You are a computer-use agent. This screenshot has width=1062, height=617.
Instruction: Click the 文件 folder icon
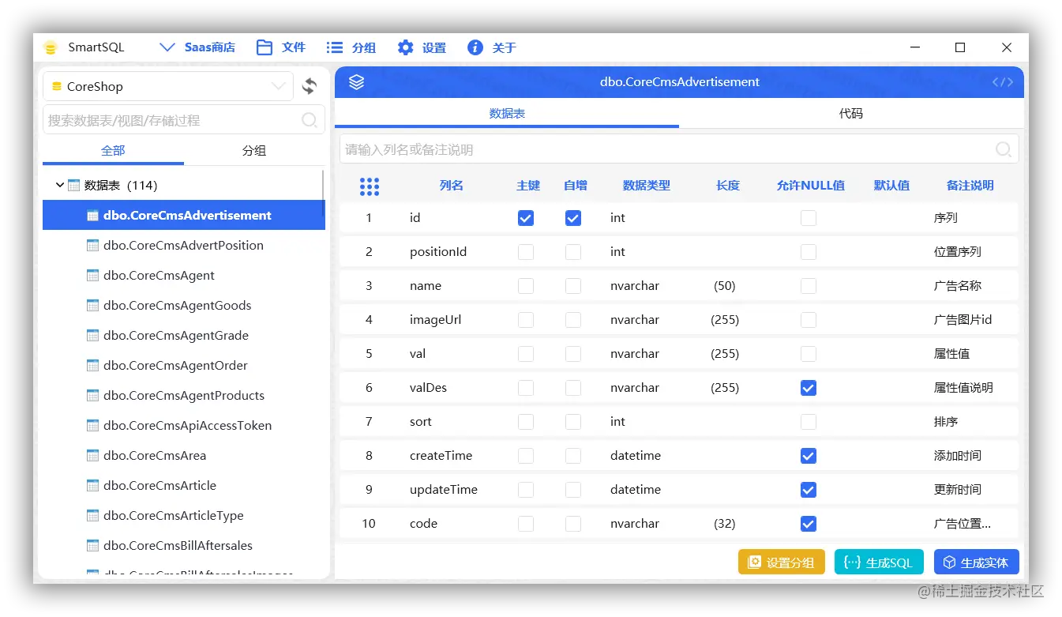tap(265, 47)
